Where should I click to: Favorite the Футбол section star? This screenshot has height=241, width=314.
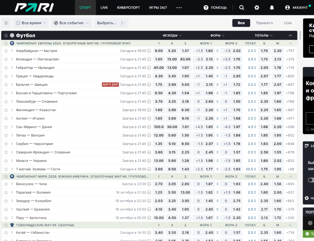pyautogui.click(x=6, y=36)
